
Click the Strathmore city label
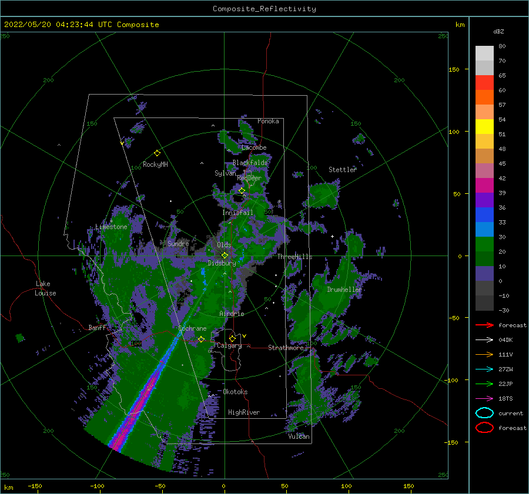286,348
